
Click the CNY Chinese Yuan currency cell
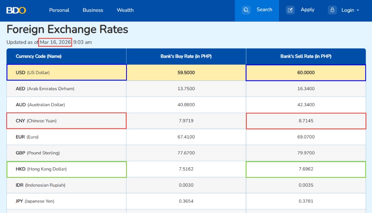click(67, 121)
